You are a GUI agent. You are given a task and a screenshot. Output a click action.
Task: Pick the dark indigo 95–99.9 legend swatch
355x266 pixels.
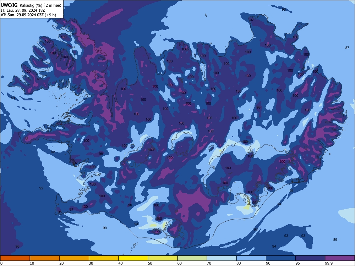[x=310, y=258]
